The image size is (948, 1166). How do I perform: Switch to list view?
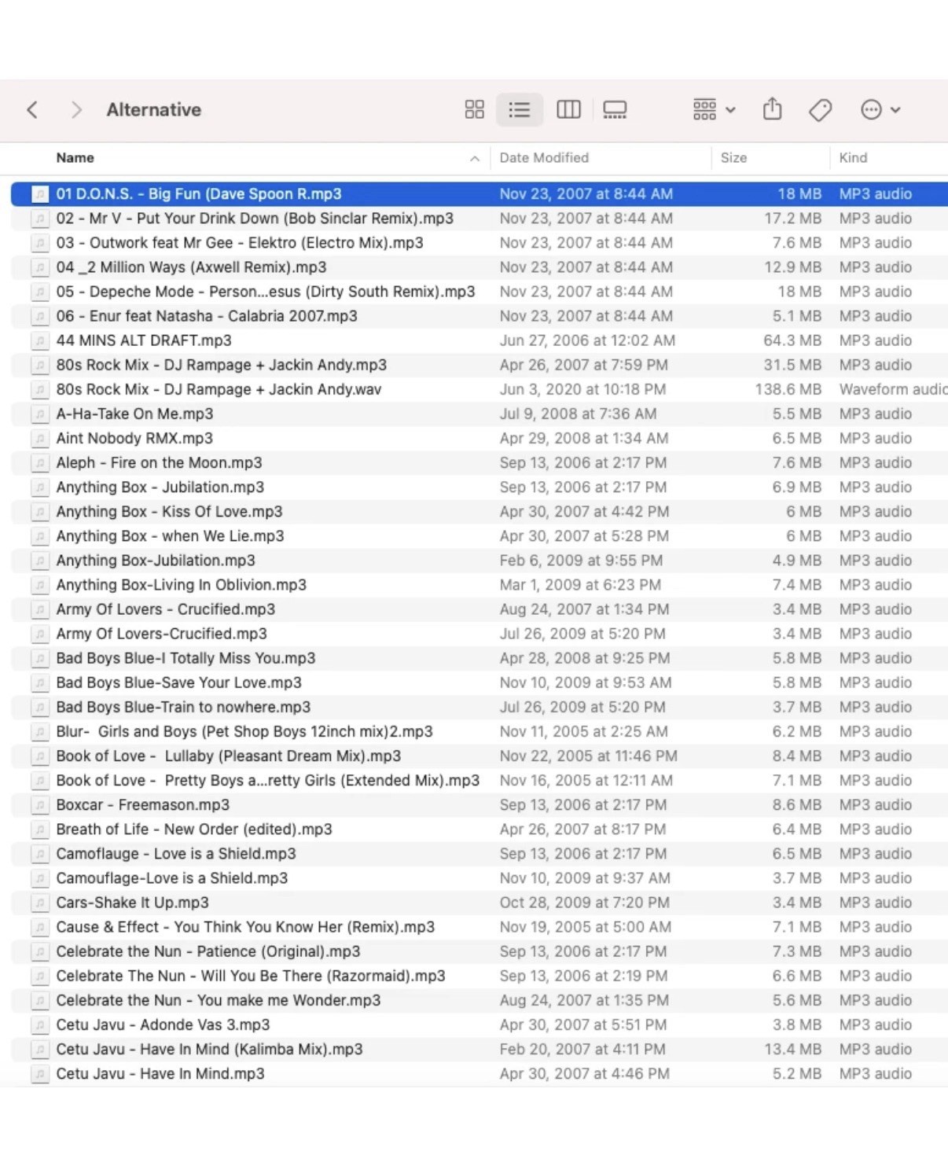(519, 110)
